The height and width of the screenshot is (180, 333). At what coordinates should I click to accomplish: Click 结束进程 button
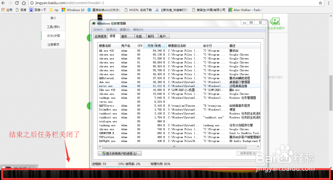248,153
